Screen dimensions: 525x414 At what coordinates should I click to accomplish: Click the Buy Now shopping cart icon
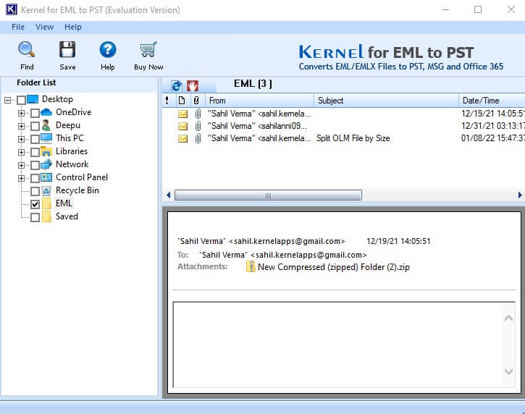pos(148,49)
